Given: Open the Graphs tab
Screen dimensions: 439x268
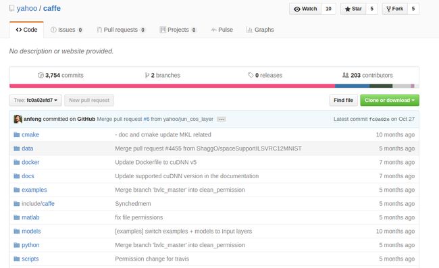Looking at the screenshot, I should (260, 30).
